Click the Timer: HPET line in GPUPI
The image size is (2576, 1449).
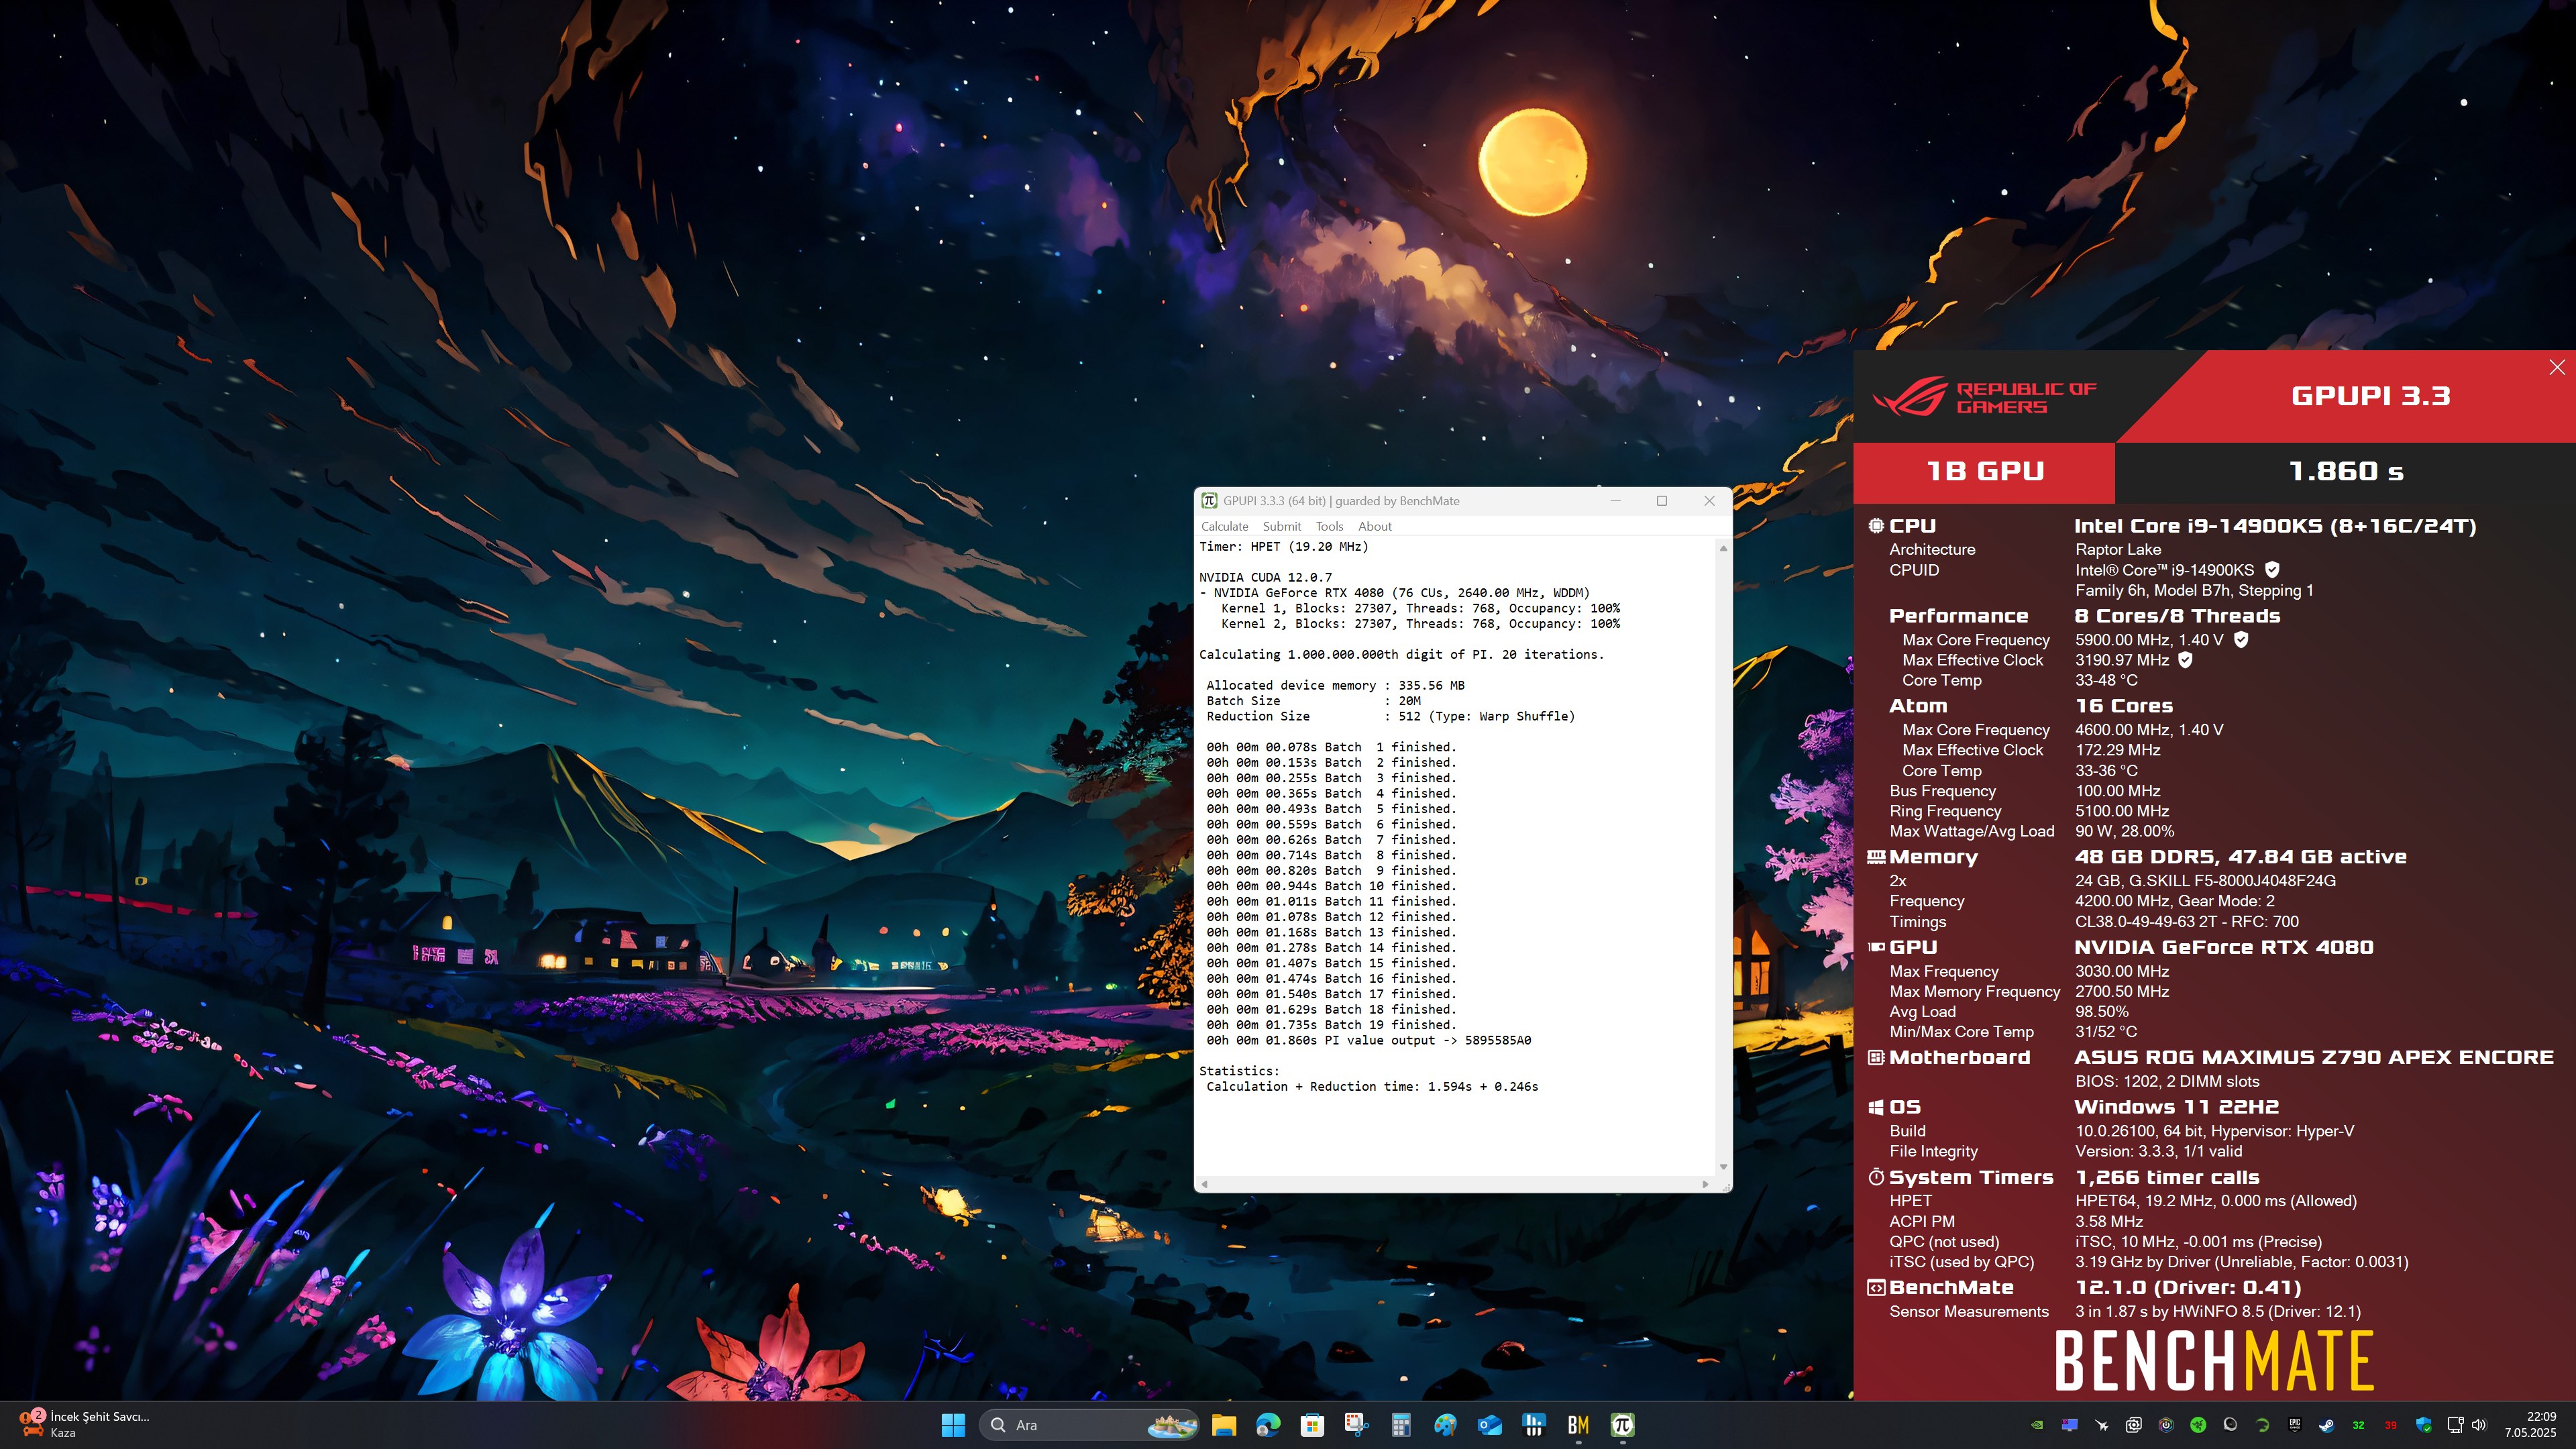[1283, 547]
